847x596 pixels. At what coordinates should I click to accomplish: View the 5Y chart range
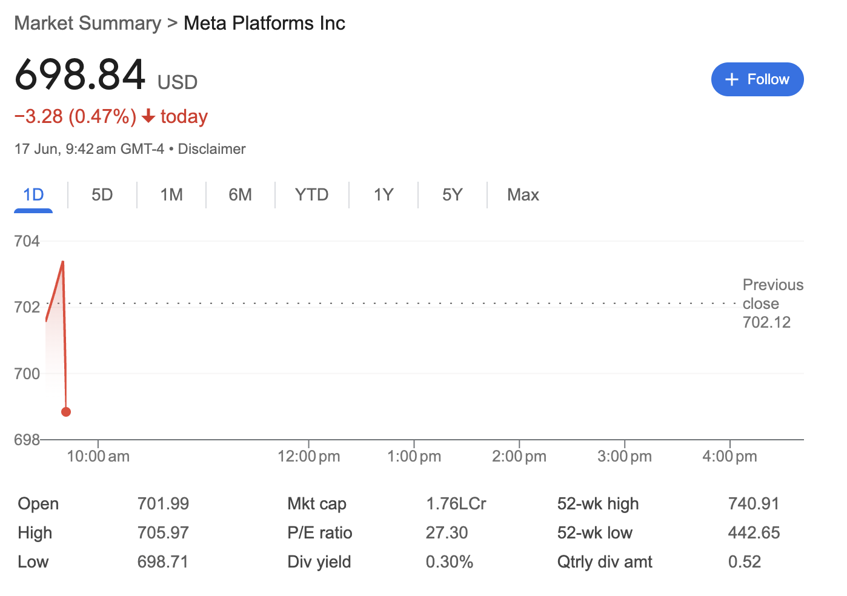[452, 194]
